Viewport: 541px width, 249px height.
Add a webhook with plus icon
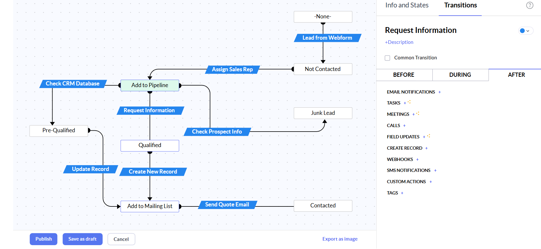pyautogui.click(x=417, y=160)
